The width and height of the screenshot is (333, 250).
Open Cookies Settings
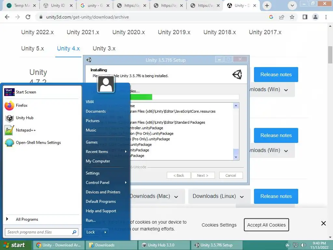[x=219, y=225]
